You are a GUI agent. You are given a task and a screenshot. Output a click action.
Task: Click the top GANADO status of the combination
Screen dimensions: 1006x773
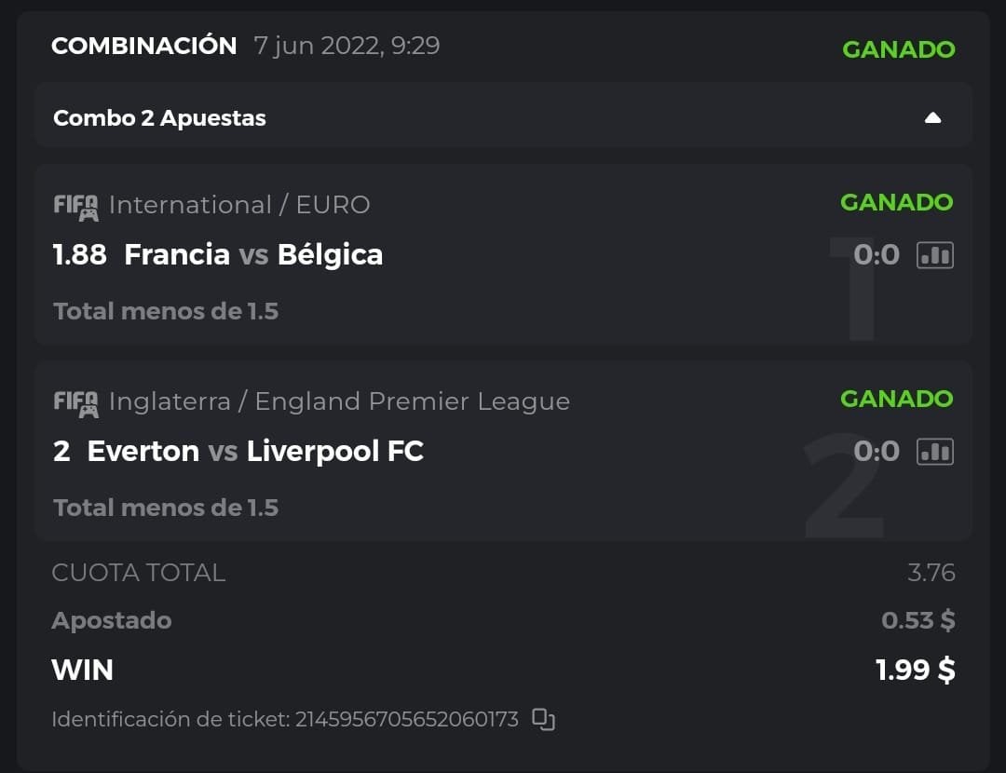898,49
